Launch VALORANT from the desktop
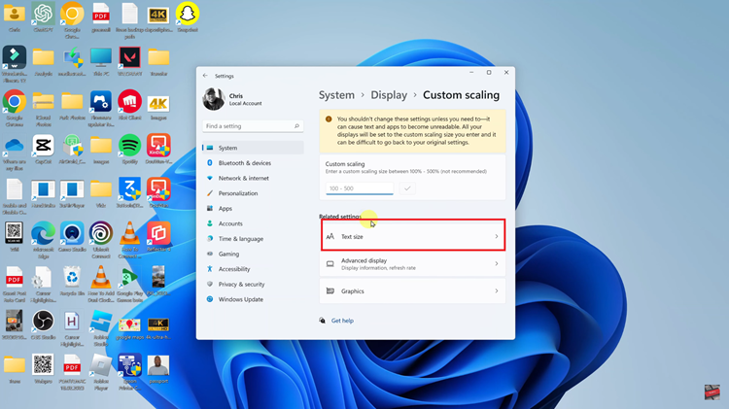Viewport: 729px width, 409px height. [129, 61]
